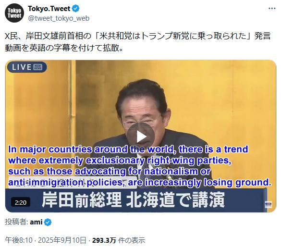281x248 pixels.
Task: Open the Tokyo Tweet profile avatar
Action: click(14, 13)
